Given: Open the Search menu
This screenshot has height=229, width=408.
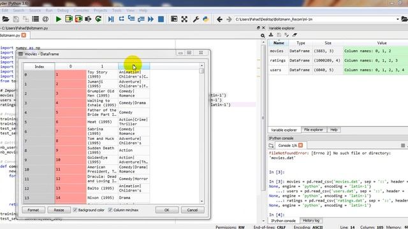Looking at the screenshot, I should [18, 10].
